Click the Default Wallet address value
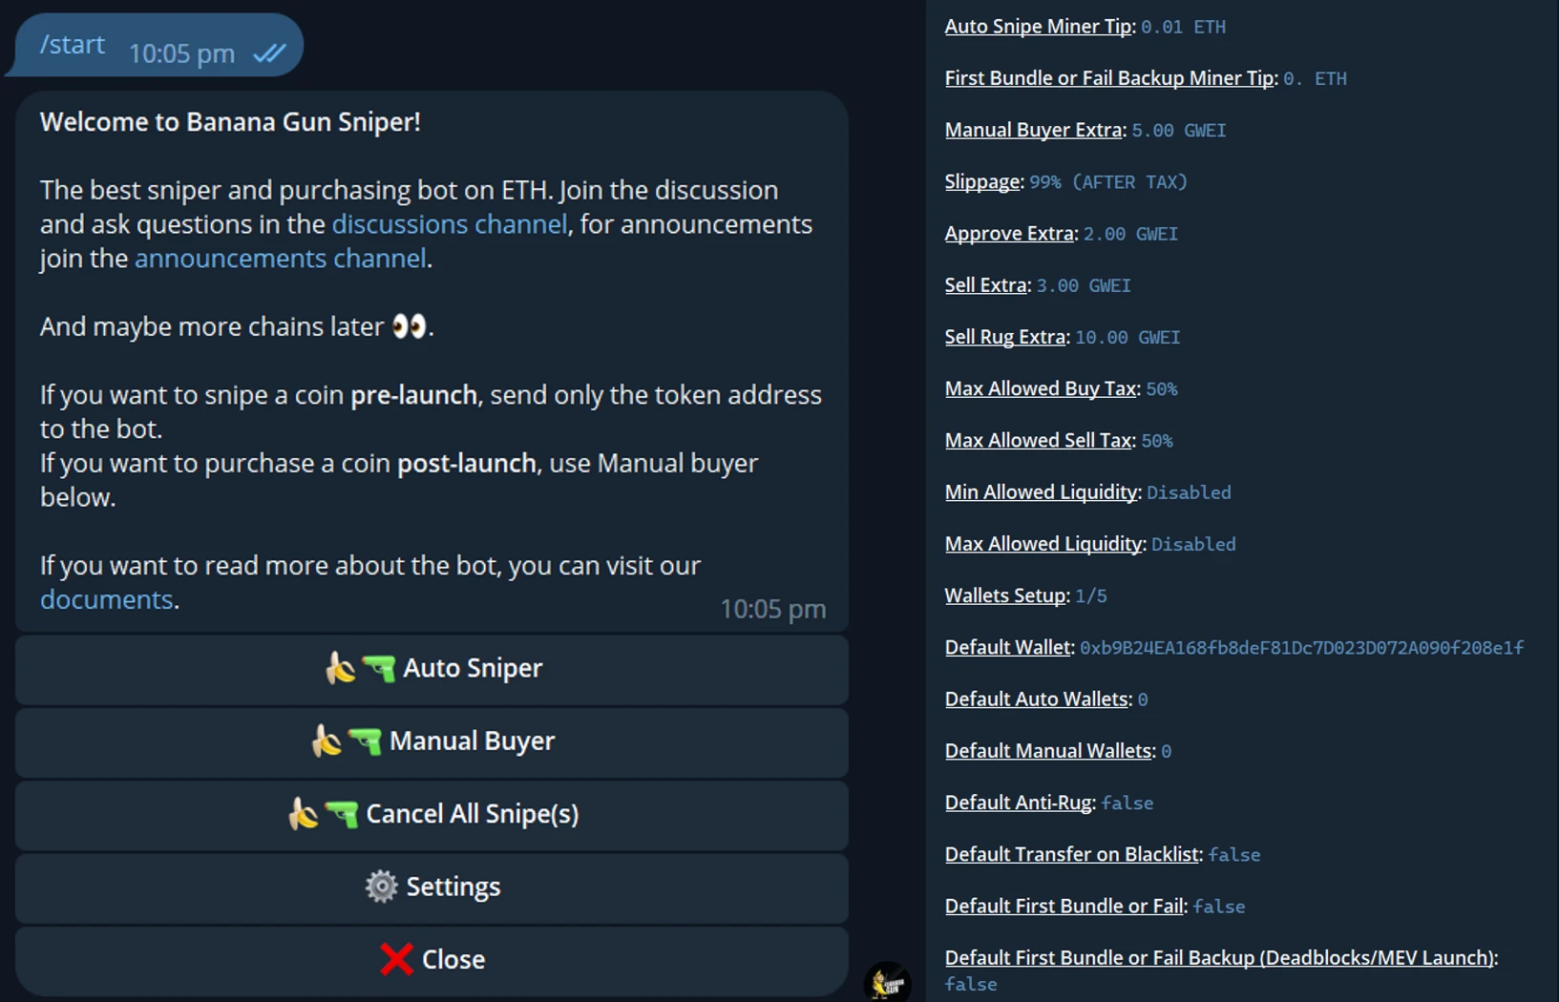The height and width of the screenshot is (1002, 1559). point(1301,648)
